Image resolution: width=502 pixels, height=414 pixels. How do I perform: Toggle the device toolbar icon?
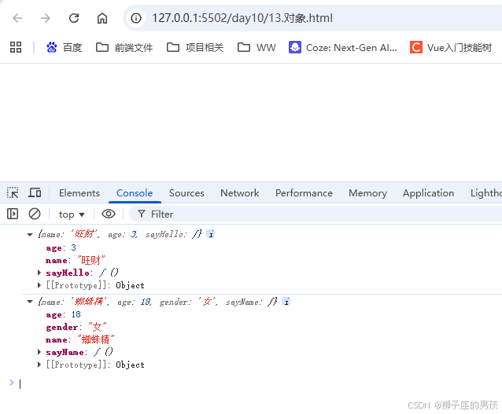click(35, 192)
